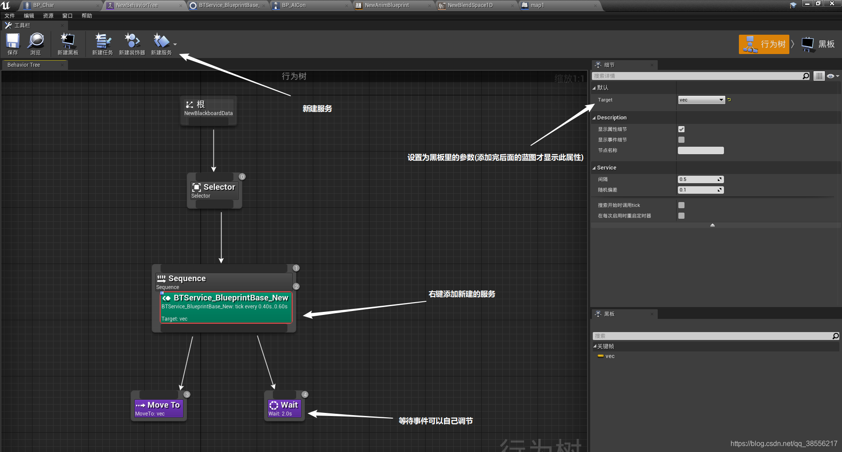Select the Selector node
Screen dimensions: 842x452
click(215, 191)
